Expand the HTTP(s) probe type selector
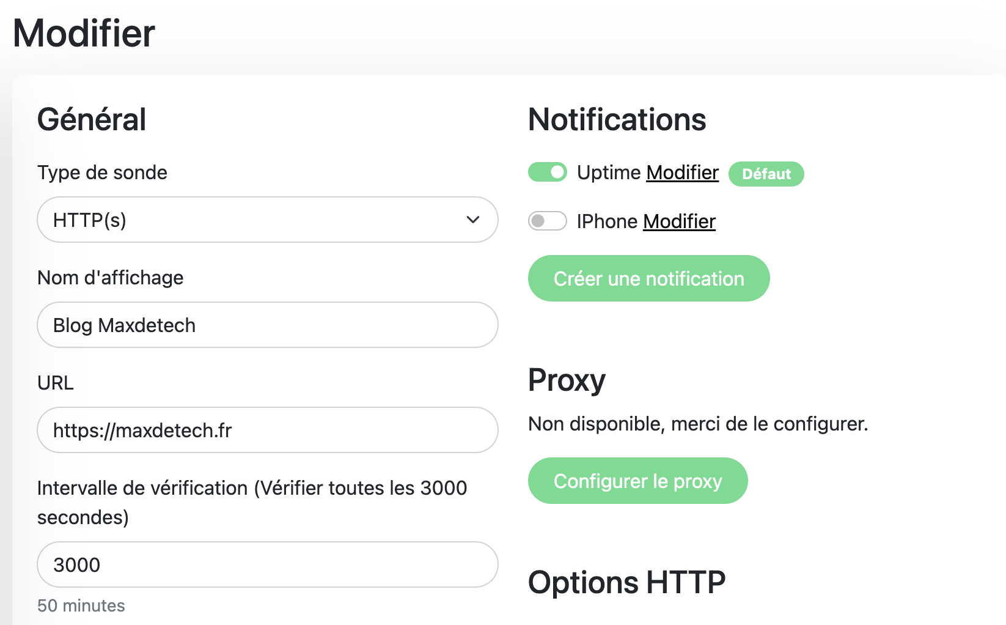The width and height of the screenshot is (1006, 625). (267, 220)
